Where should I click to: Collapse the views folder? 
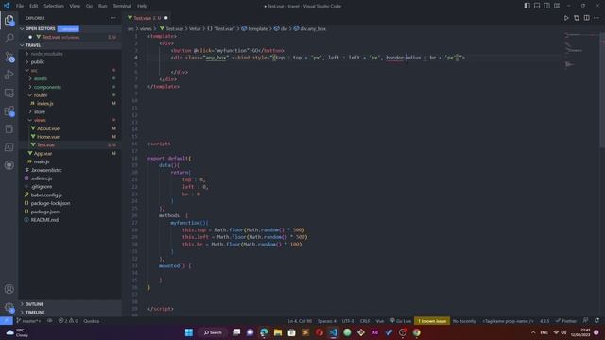tap(40, 120)
